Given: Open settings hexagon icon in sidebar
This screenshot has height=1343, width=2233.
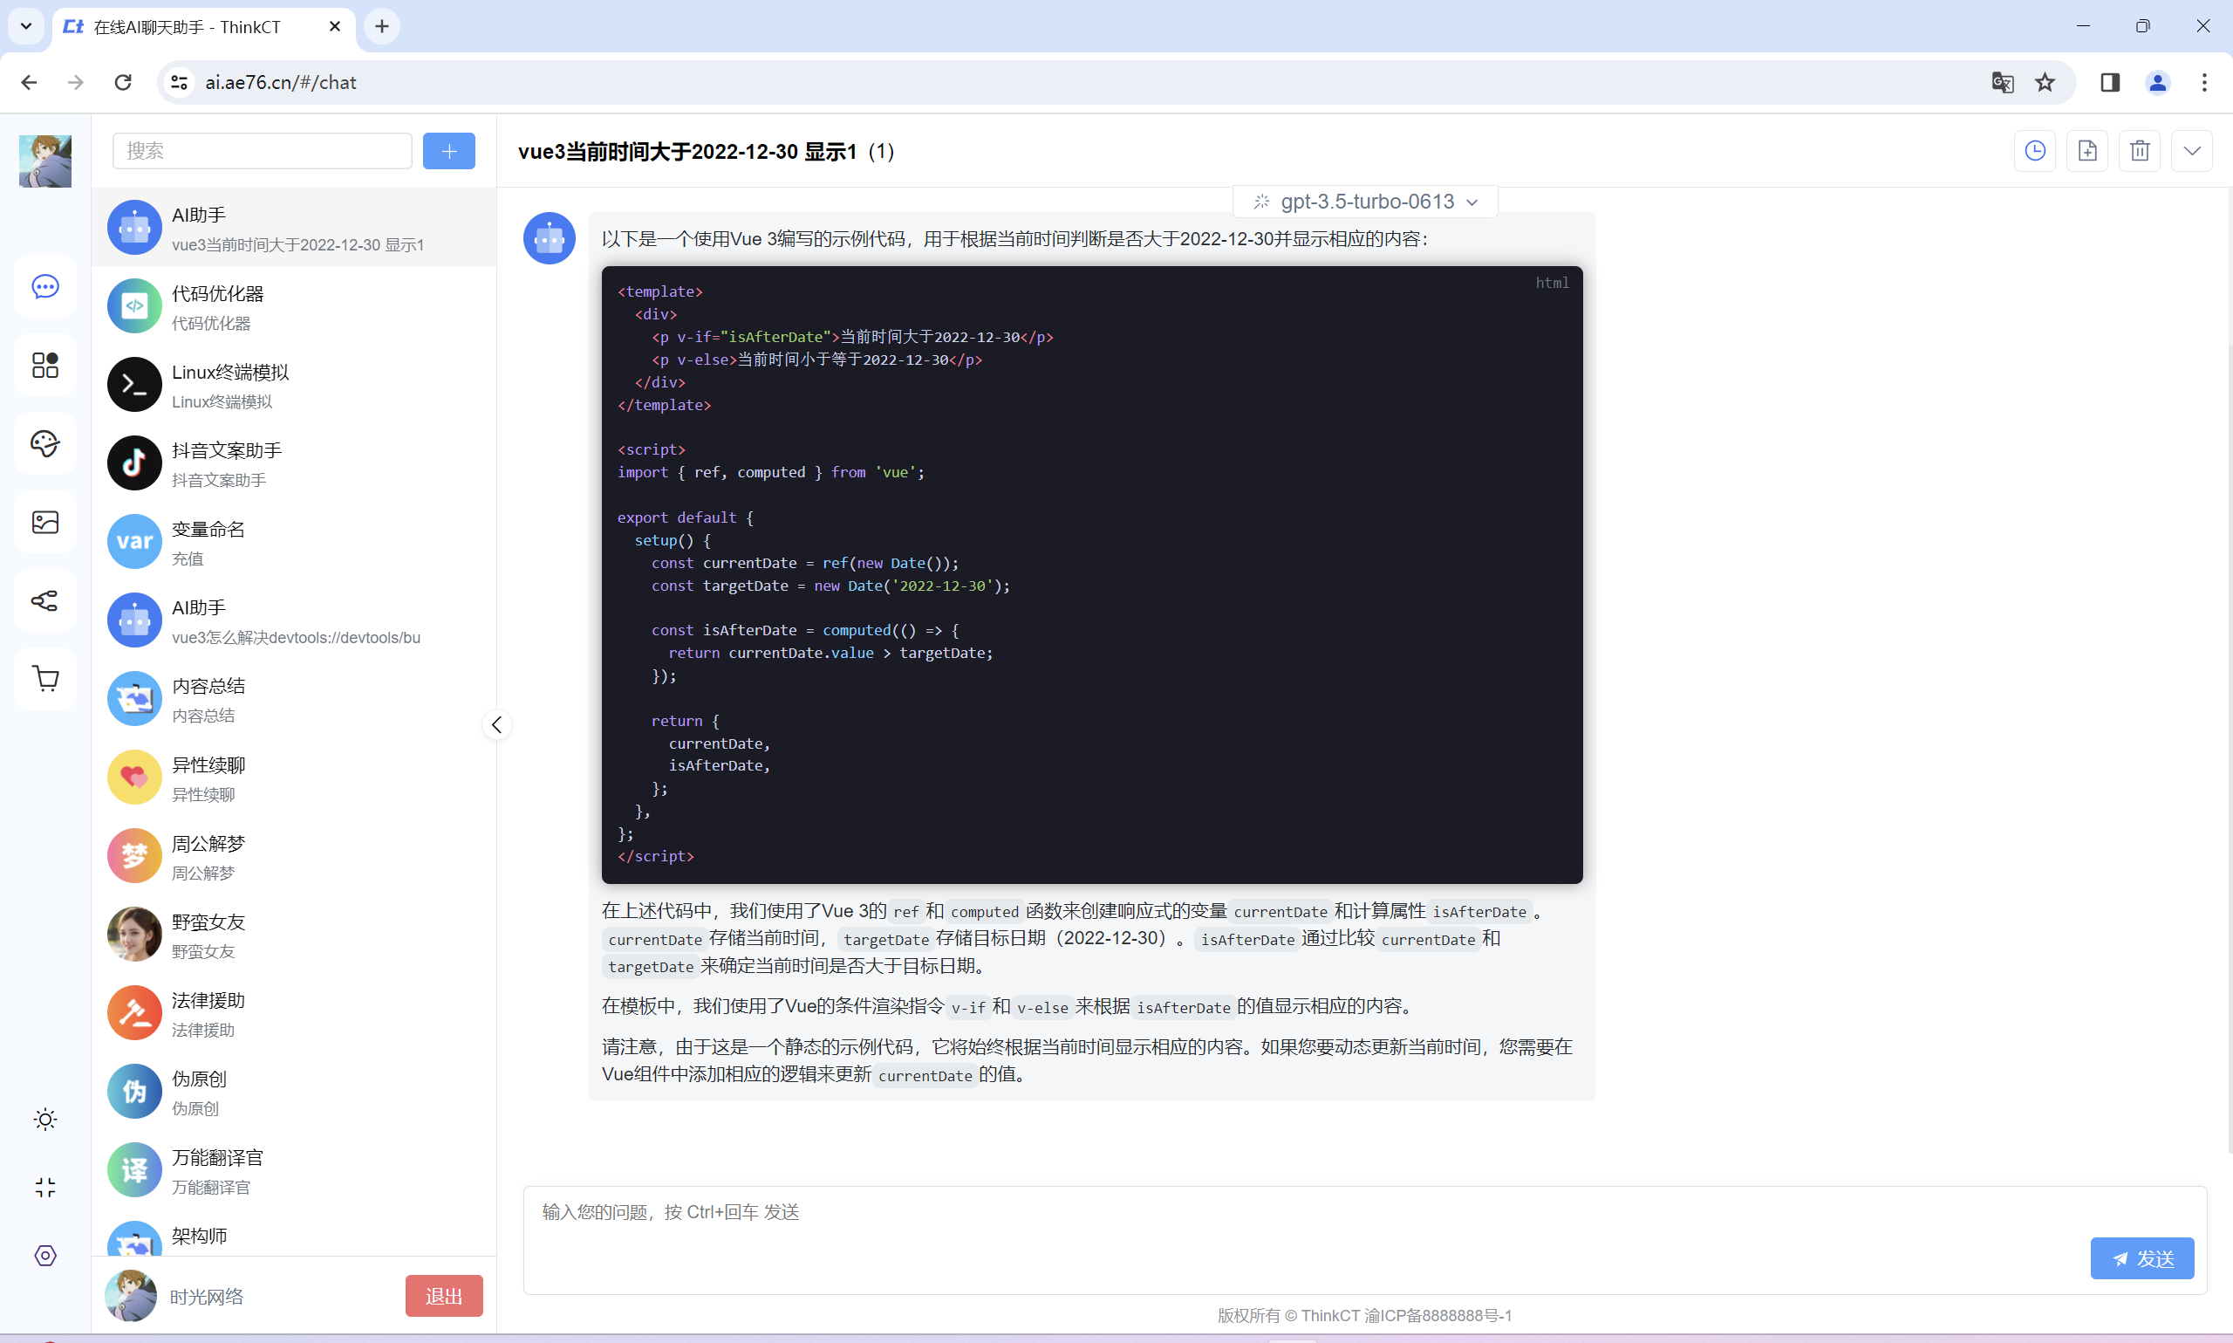Looking at the screenshot, I should click(x=45, y=1255).
